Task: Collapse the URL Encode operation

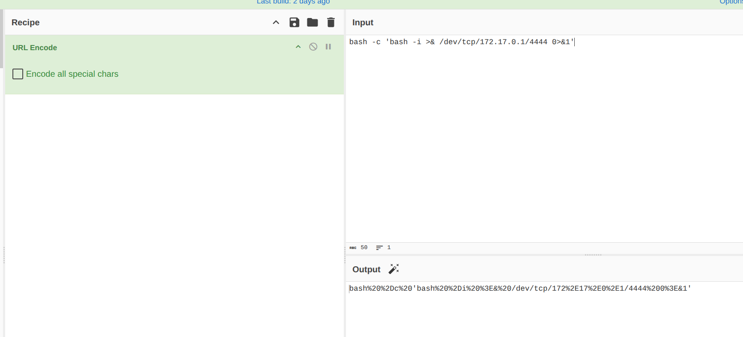Action: [x=298, y=47]
